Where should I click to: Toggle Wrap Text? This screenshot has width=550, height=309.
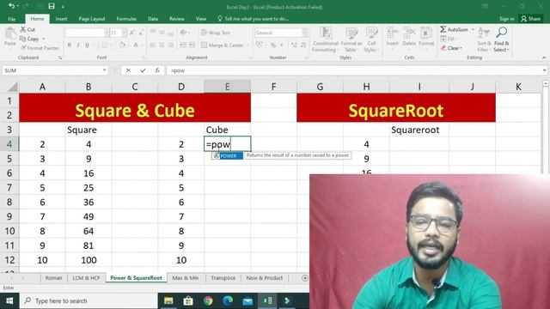(x=216, y=33)
